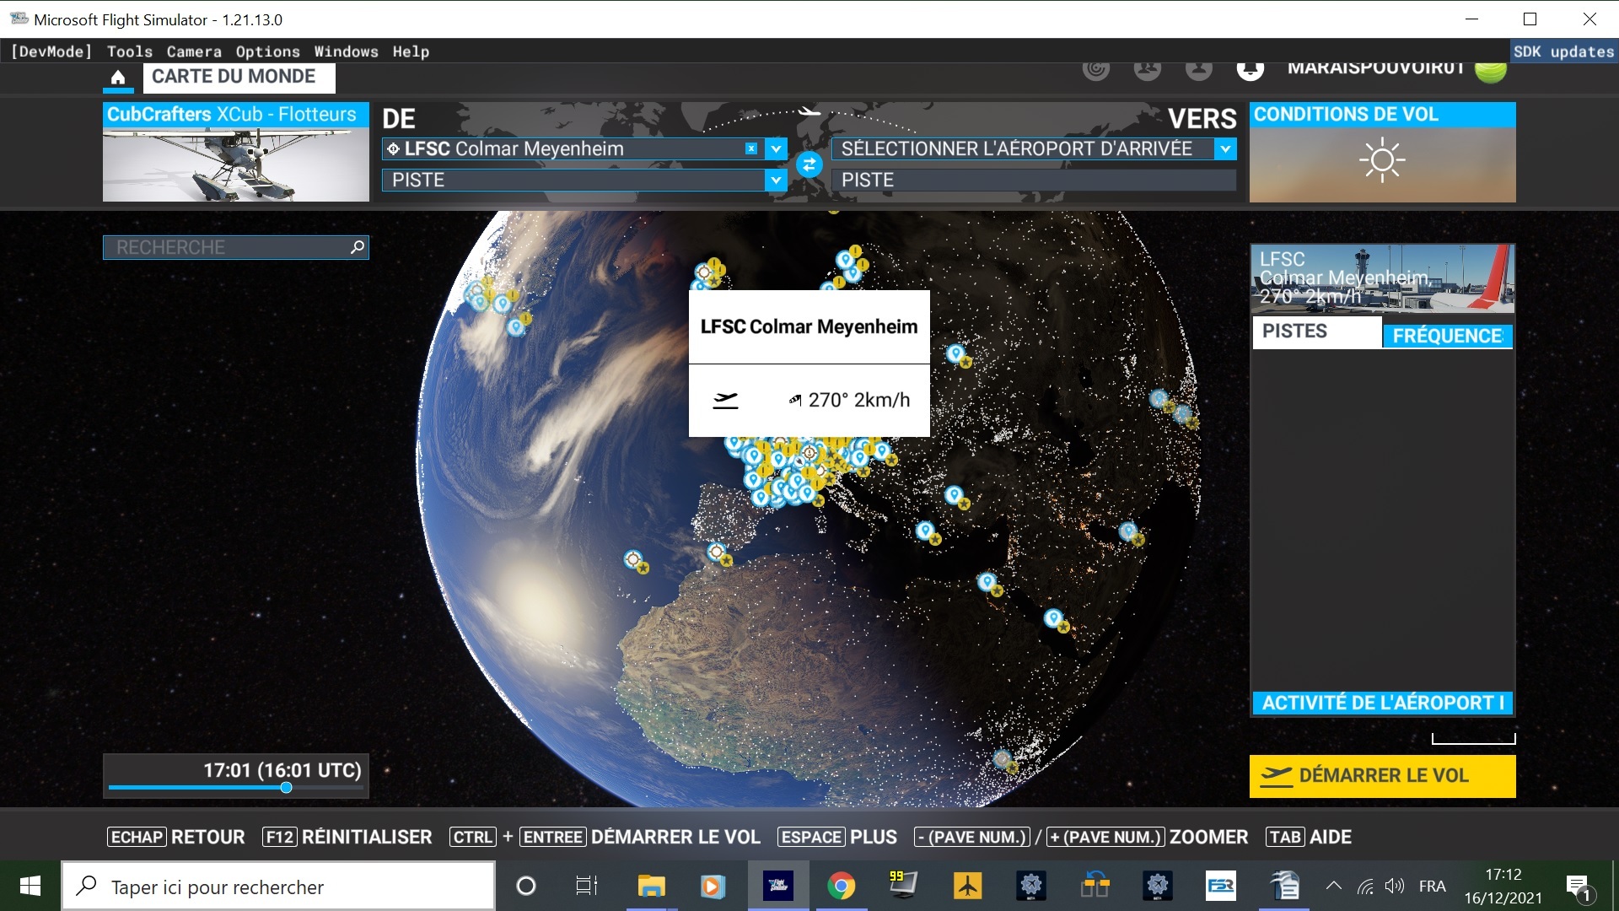Clear the LFSC departure airport selection

[x=750, y=148]
